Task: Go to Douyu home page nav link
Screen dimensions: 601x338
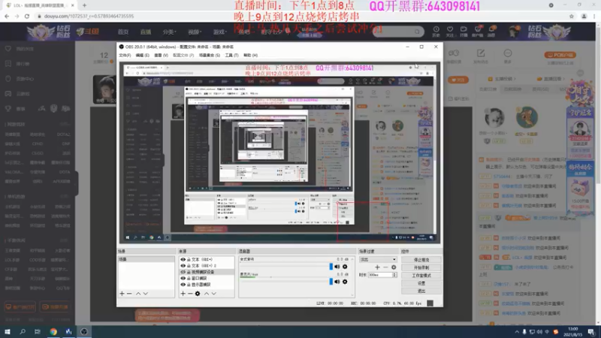Action: (x=123, y=32)
